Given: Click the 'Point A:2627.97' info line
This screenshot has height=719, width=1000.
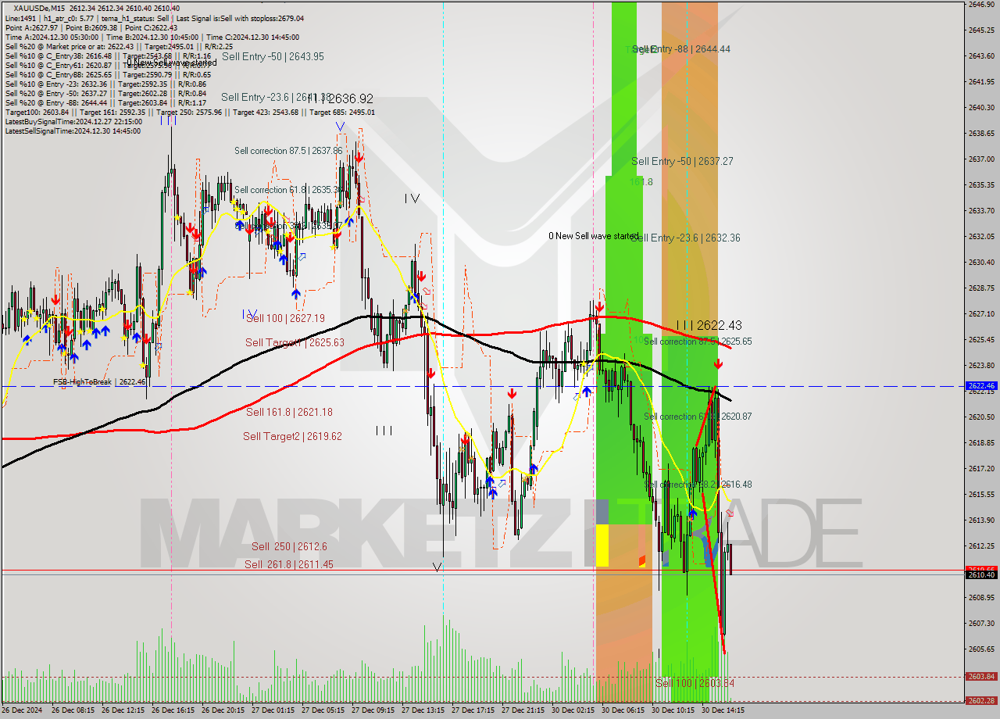Looking at the screenshot, I should [x=31, y=28].
